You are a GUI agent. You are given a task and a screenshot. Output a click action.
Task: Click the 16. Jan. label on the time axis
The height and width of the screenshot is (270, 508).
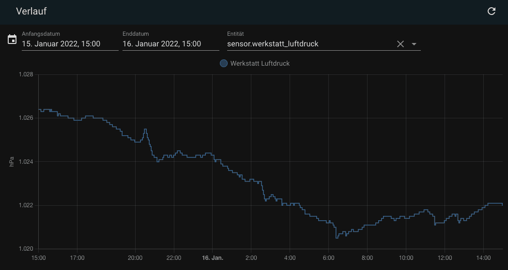pyautogui.click(x=212, y=258)
